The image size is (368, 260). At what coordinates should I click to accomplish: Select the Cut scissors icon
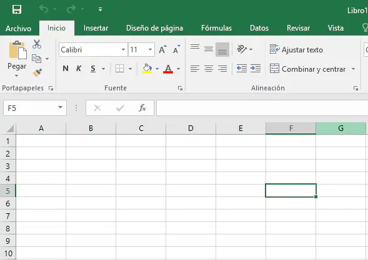coord(37,44)
